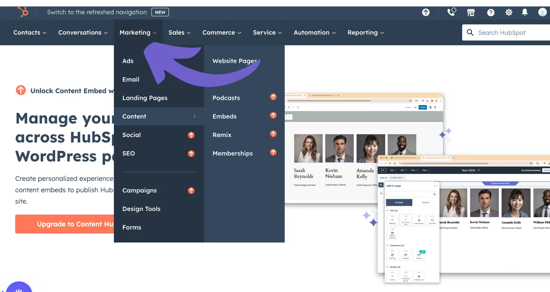Open the account avatar menu
This screenshot has height=292, width=550.
[x=542, y=12]
